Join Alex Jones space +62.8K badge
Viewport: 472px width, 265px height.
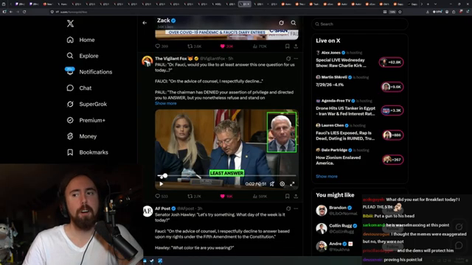point(392,62)
